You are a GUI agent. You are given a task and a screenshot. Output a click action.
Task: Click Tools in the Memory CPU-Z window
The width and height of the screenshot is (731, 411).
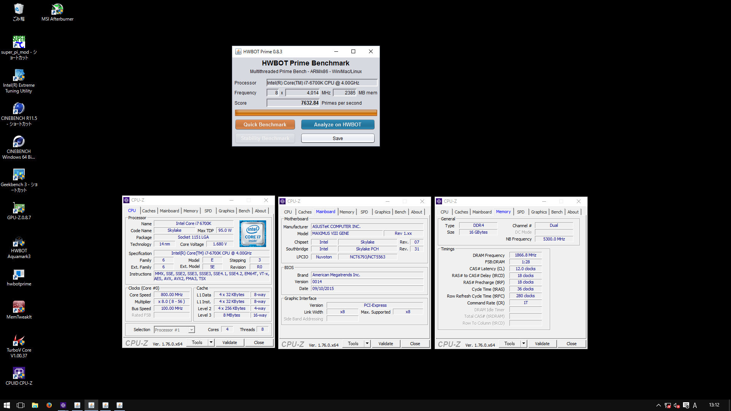click(x=509, y=344)
